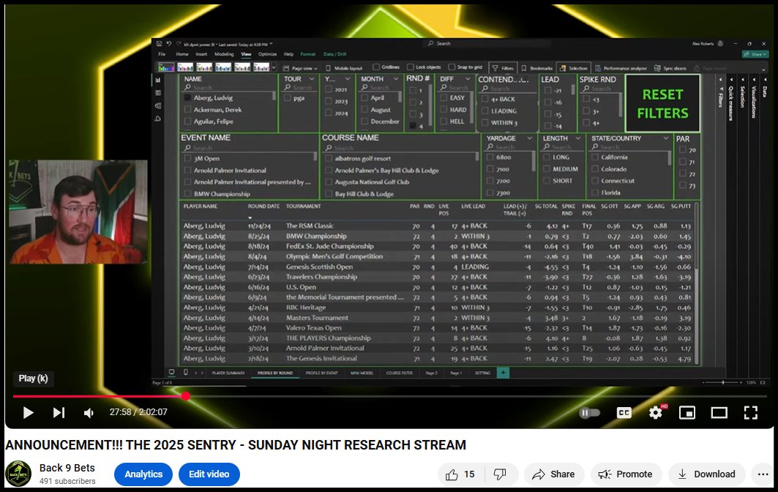Open Back 9 Bets channel avatar
Image resolution: width=778 pixels, height=492 pixels.
(x=18, y=474)
